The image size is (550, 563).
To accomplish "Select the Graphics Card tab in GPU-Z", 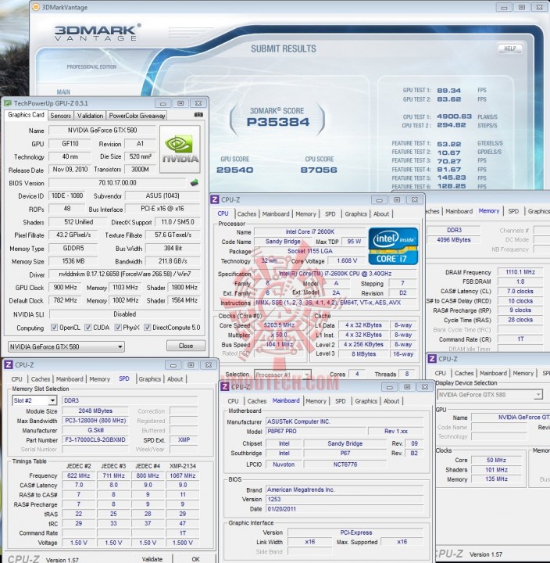I will [26, 115].
